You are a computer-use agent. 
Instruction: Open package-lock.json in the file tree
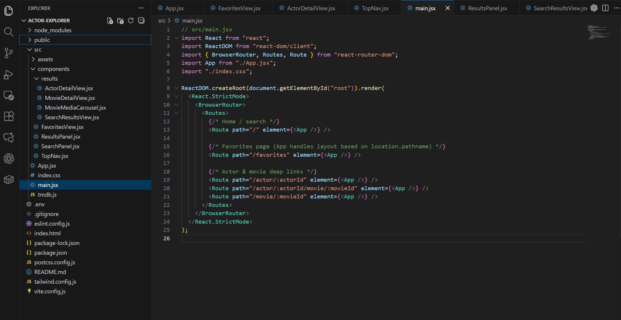pyautogui.click(x=85, y=243)
